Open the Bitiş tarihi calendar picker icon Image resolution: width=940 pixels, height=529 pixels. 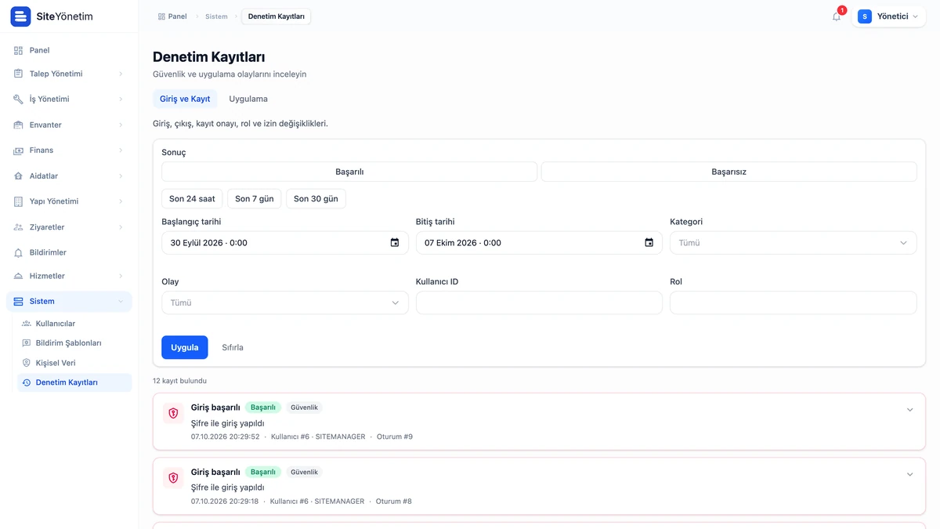pyautogui.click(x=649, y=243)
